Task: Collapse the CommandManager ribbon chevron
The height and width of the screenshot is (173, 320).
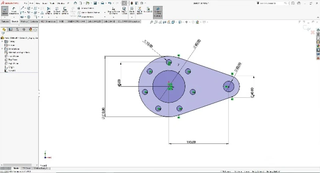Action: tap(318, 18)
